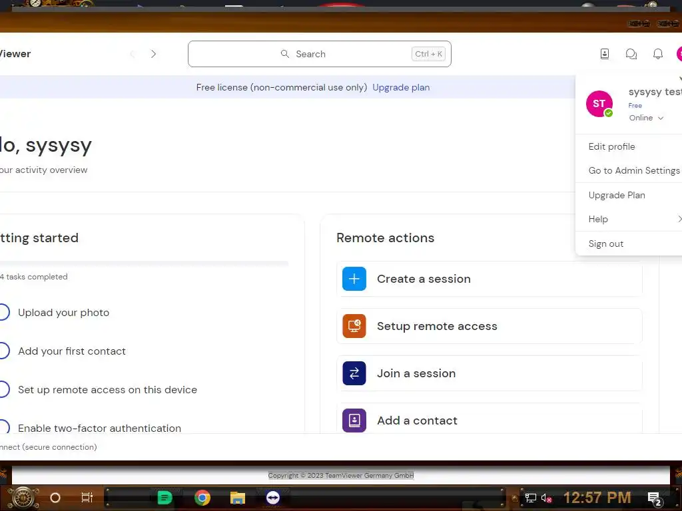
Task: Go back with the left arrow button
Action: [133, 54]
